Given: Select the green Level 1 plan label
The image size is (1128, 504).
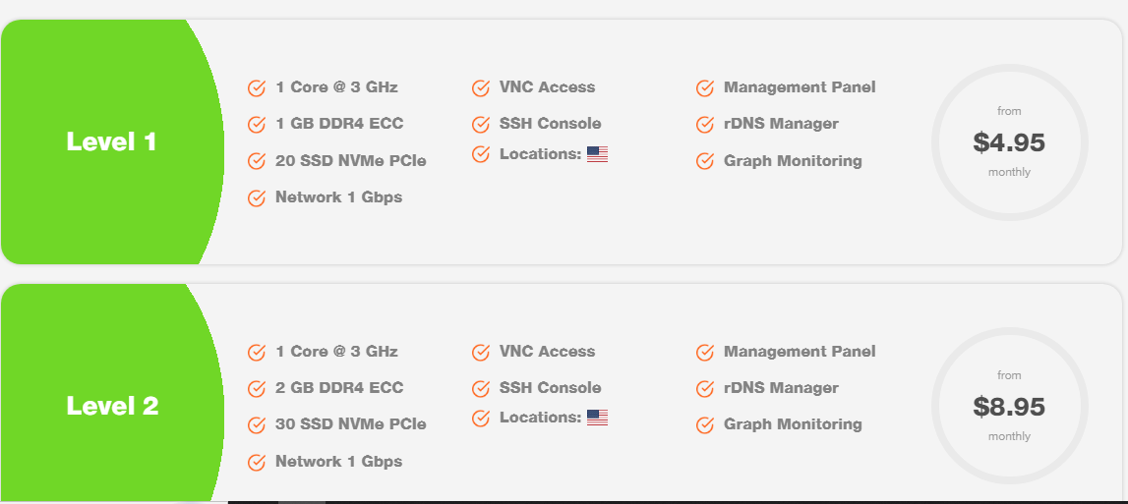Looking at the screenshot, I should 111,141.
